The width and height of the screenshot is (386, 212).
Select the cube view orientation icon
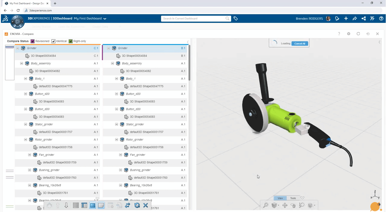[x=274, y=205]
